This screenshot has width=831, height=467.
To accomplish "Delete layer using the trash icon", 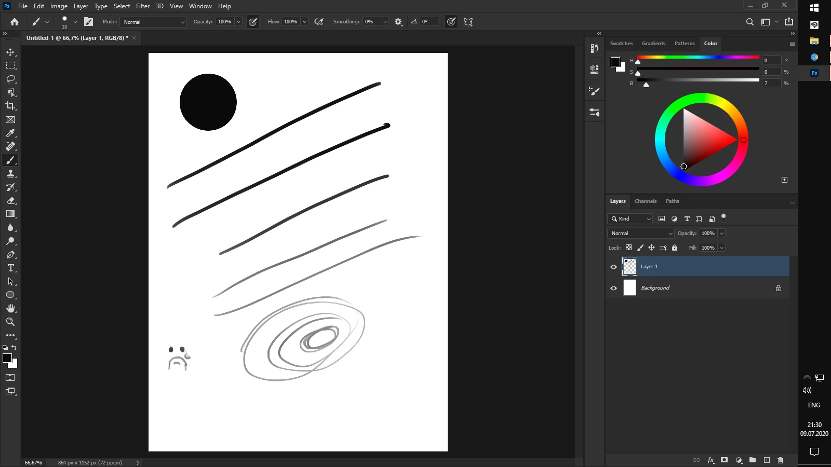I will click(780, 460).
